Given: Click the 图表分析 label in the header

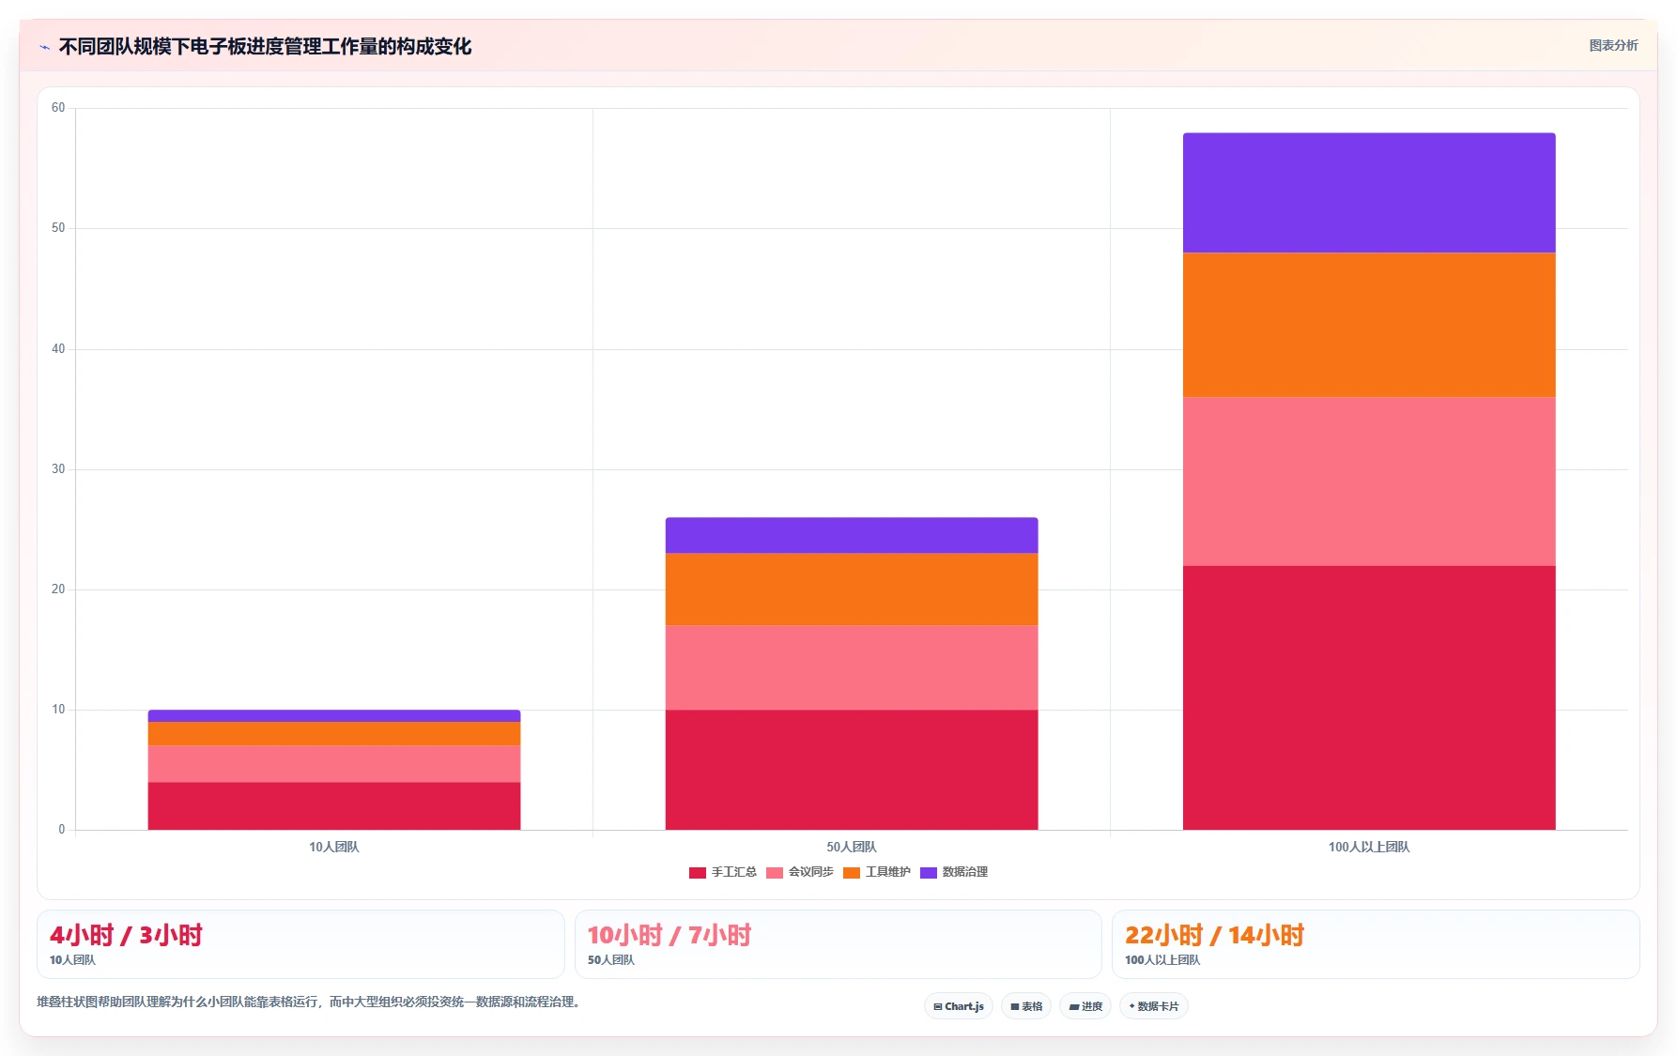Looking at the screenshot, I should [1613, 45].
